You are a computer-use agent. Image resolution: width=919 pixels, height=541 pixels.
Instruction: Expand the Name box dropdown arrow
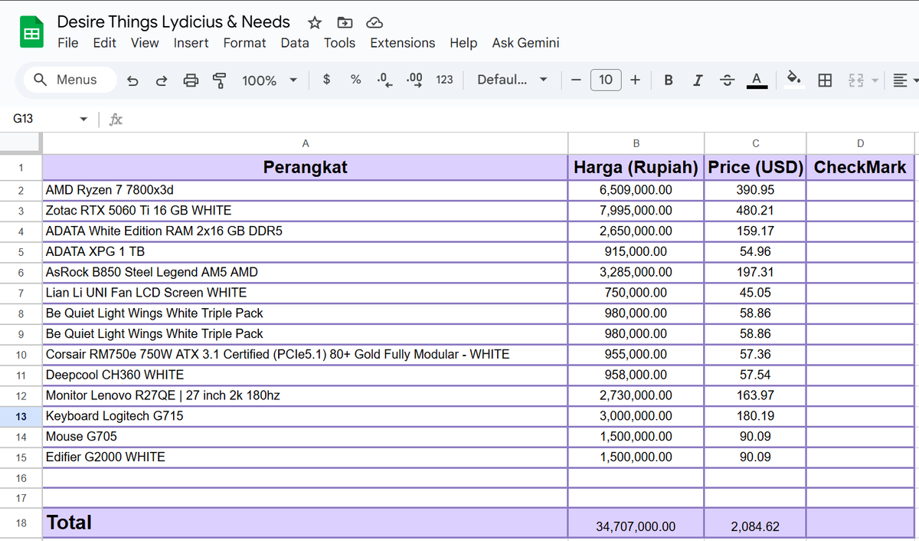coord(83,120)
